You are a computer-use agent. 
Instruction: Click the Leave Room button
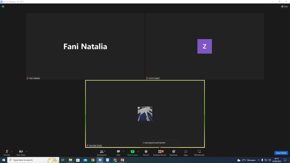click(x=281, y=153)
